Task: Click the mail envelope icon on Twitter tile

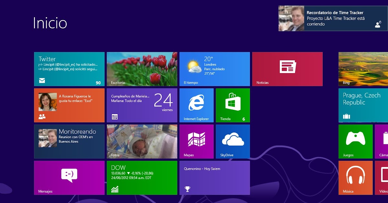Action: [42, 81]
